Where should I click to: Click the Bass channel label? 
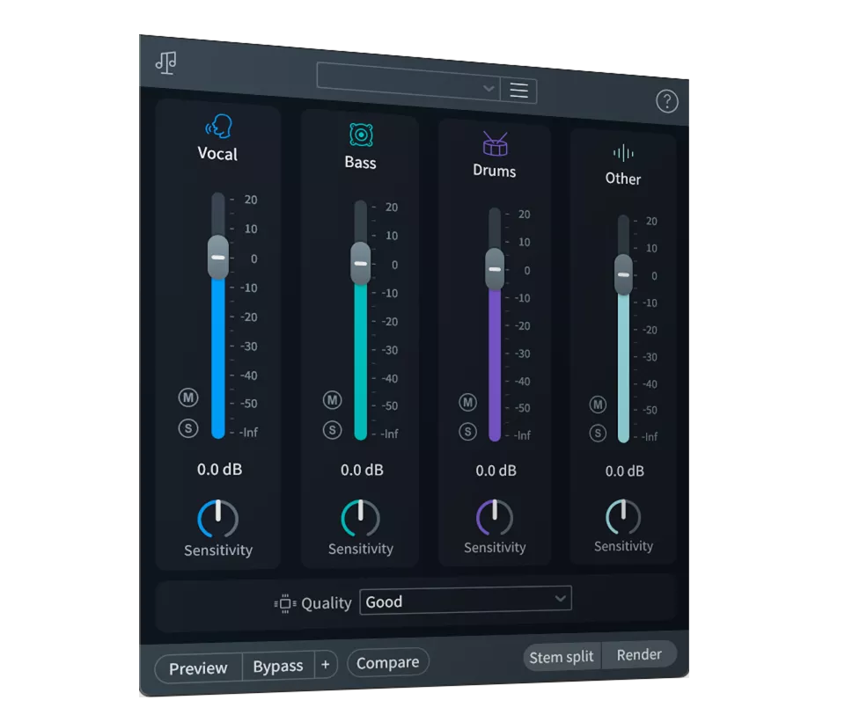[x=361, y=163]
